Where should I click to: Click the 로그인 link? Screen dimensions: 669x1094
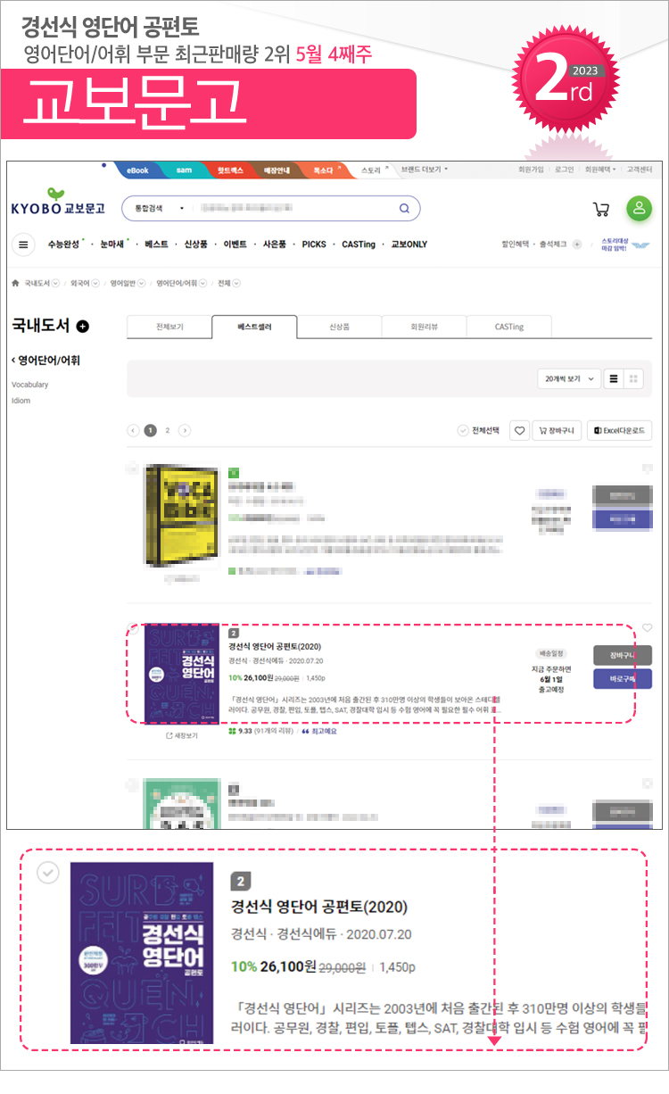pyautogui.click(x=564, y=170)
